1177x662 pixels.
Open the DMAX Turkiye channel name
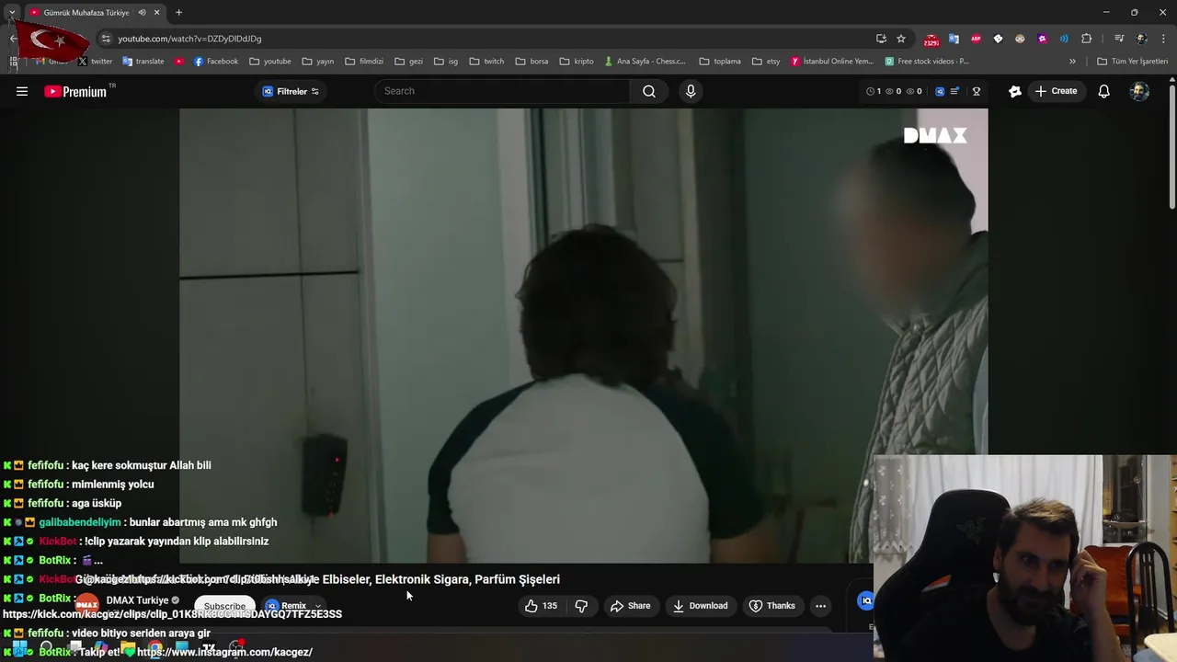[x=137, y=600]
